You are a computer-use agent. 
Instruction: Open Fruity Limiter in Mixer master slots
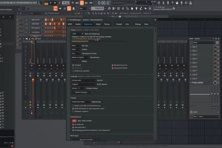[x=198, y=83]
